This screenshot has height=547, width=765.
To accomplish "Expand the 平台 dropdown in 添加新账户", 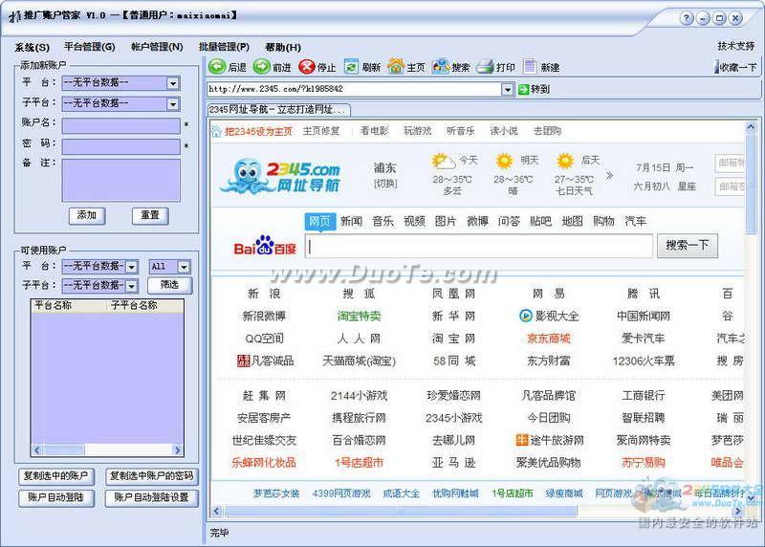I will pos(173,83).
